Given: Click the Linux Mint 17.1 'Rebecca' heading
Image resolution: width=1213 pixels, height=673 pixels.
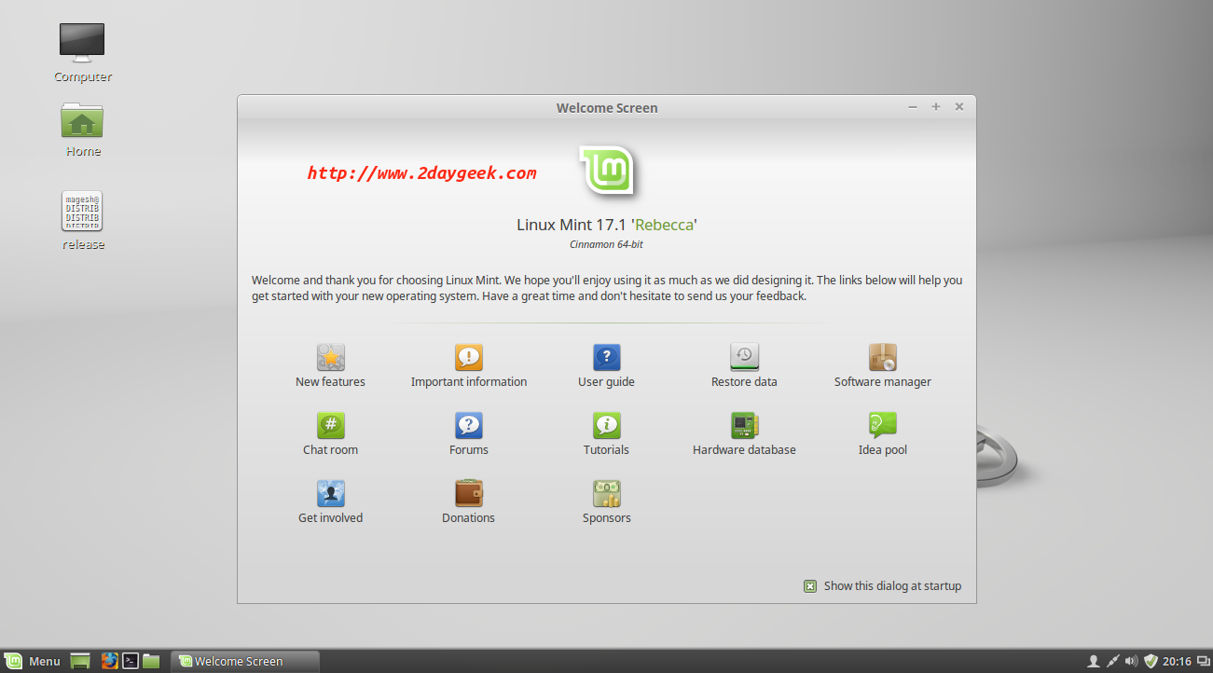Looking at the screenshot, I should coord(607,225).
